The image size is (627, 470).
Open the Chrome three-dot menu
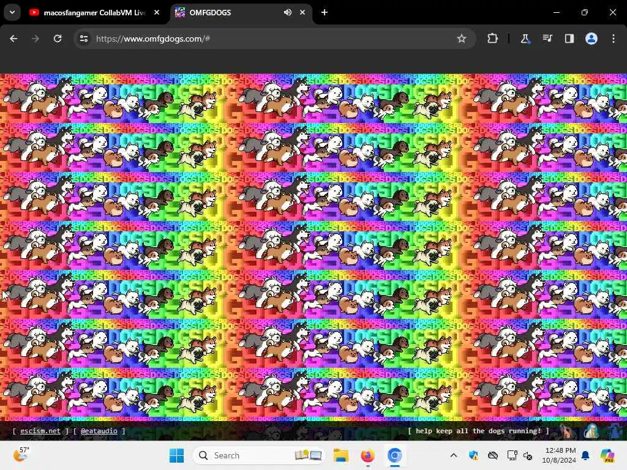pyautogui.click(x=614, y=39)
